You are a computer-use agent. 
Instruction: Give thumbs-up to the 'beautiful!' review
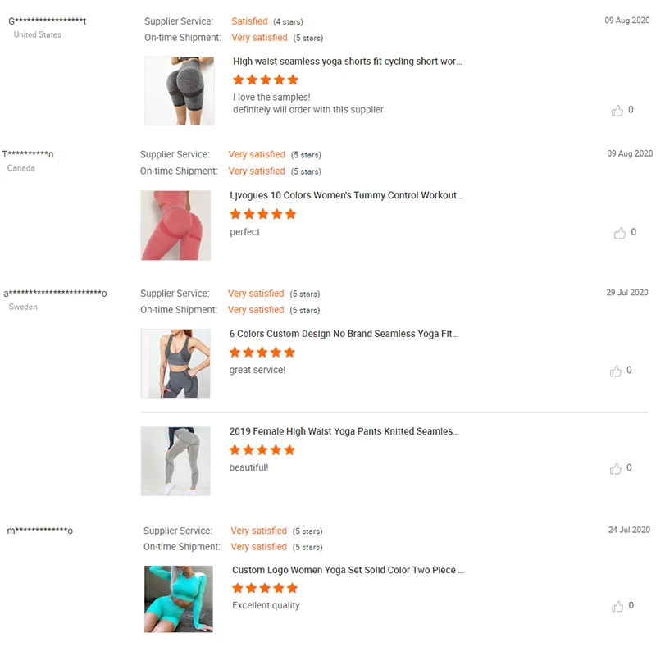(x=616, y=468)
